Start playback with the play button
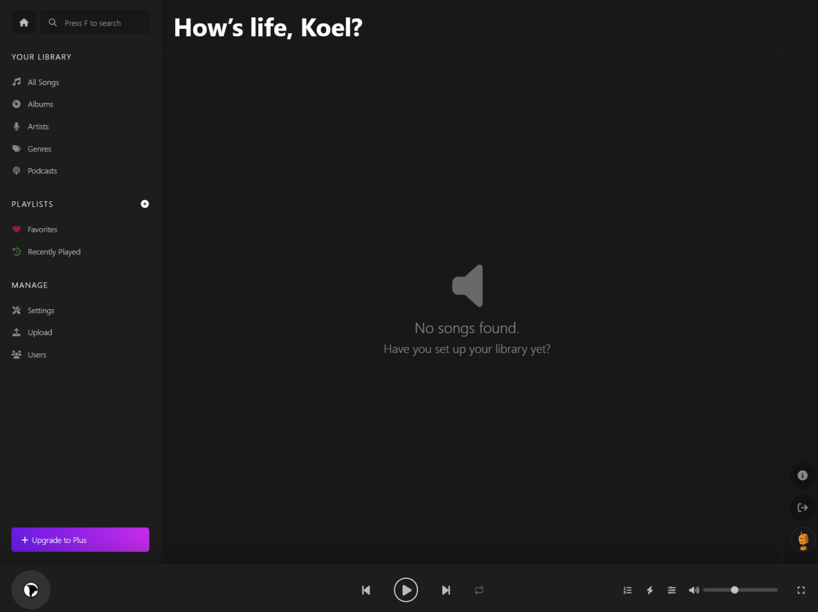The width and height of the screenshot is (818, 612). pyautogui.click(x=406, y=590)
